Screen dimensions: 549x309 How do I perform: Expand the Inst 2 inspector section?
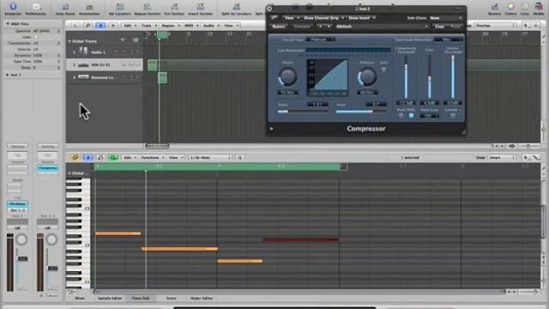(8, 75)
